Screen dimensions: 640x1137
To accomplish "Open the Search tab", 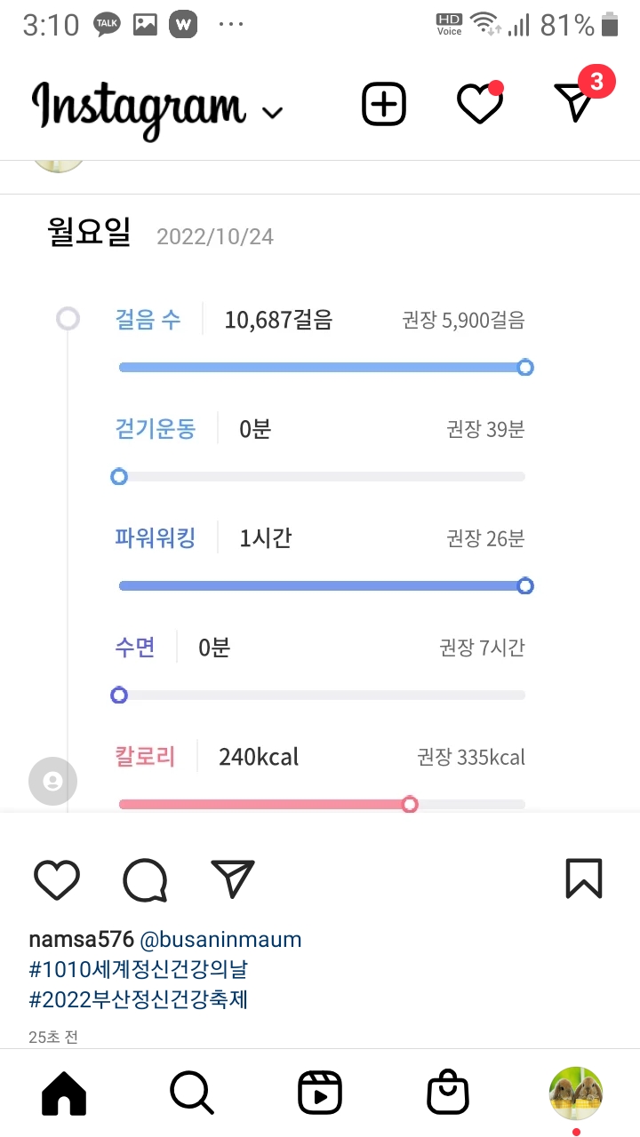I will [x=191, y=1093].
